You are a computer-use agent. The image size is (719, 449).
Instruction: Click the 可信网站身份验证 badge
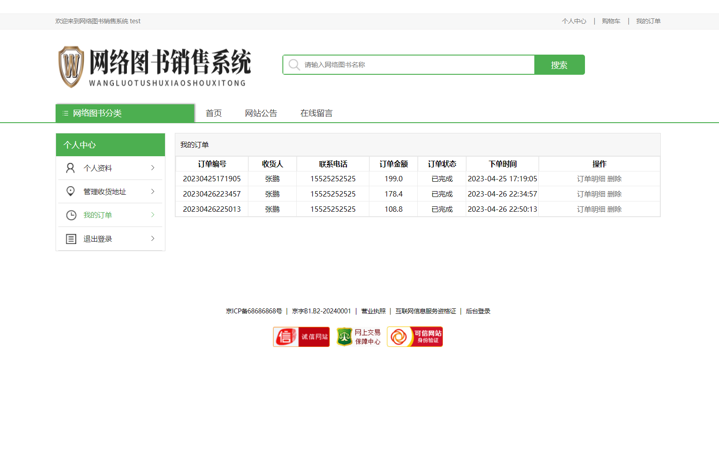click(415, 337)
